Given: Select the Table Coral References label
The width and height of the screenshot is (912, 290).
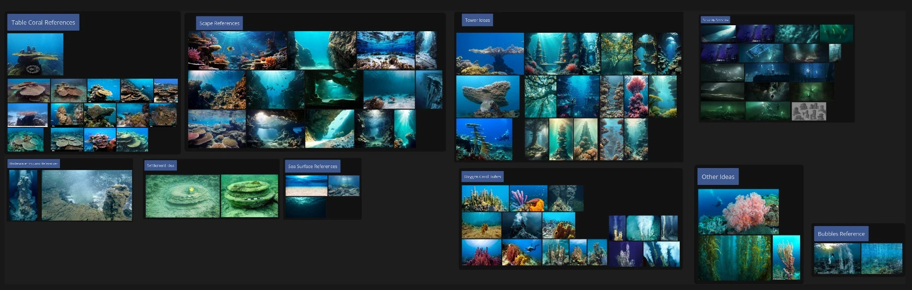Looking at the screenshot, I should tap(43, 22).
